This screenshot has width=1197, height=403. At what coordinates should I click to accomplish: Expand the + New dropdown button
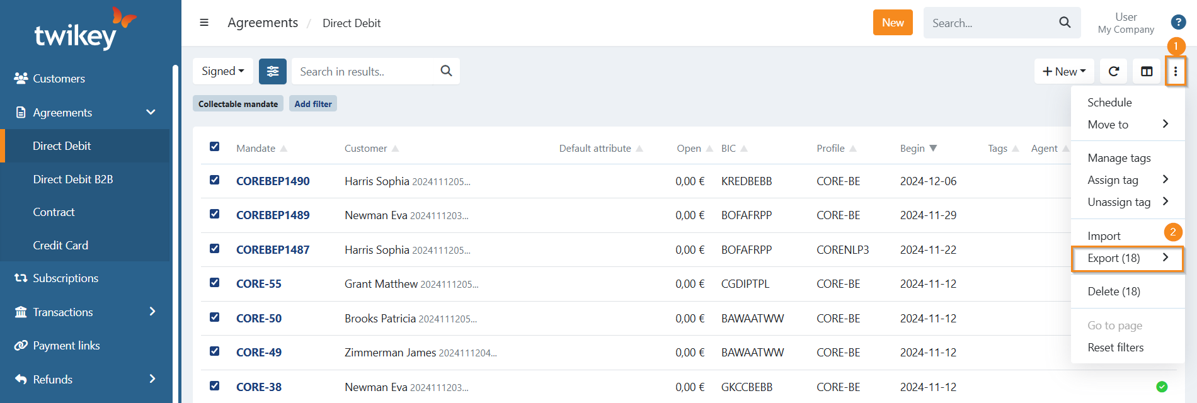coord(1063,71)
